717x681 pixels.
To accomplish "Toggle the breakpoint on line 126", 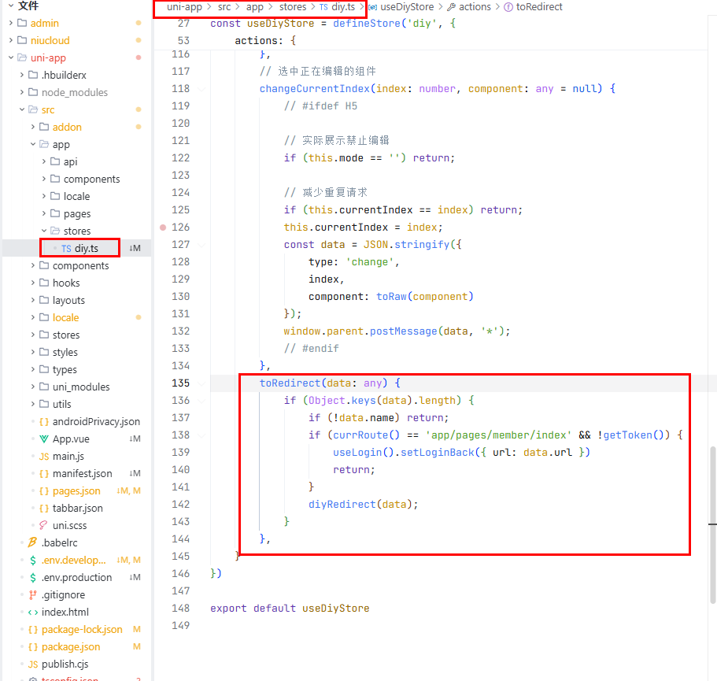I will tap(163, 227).
